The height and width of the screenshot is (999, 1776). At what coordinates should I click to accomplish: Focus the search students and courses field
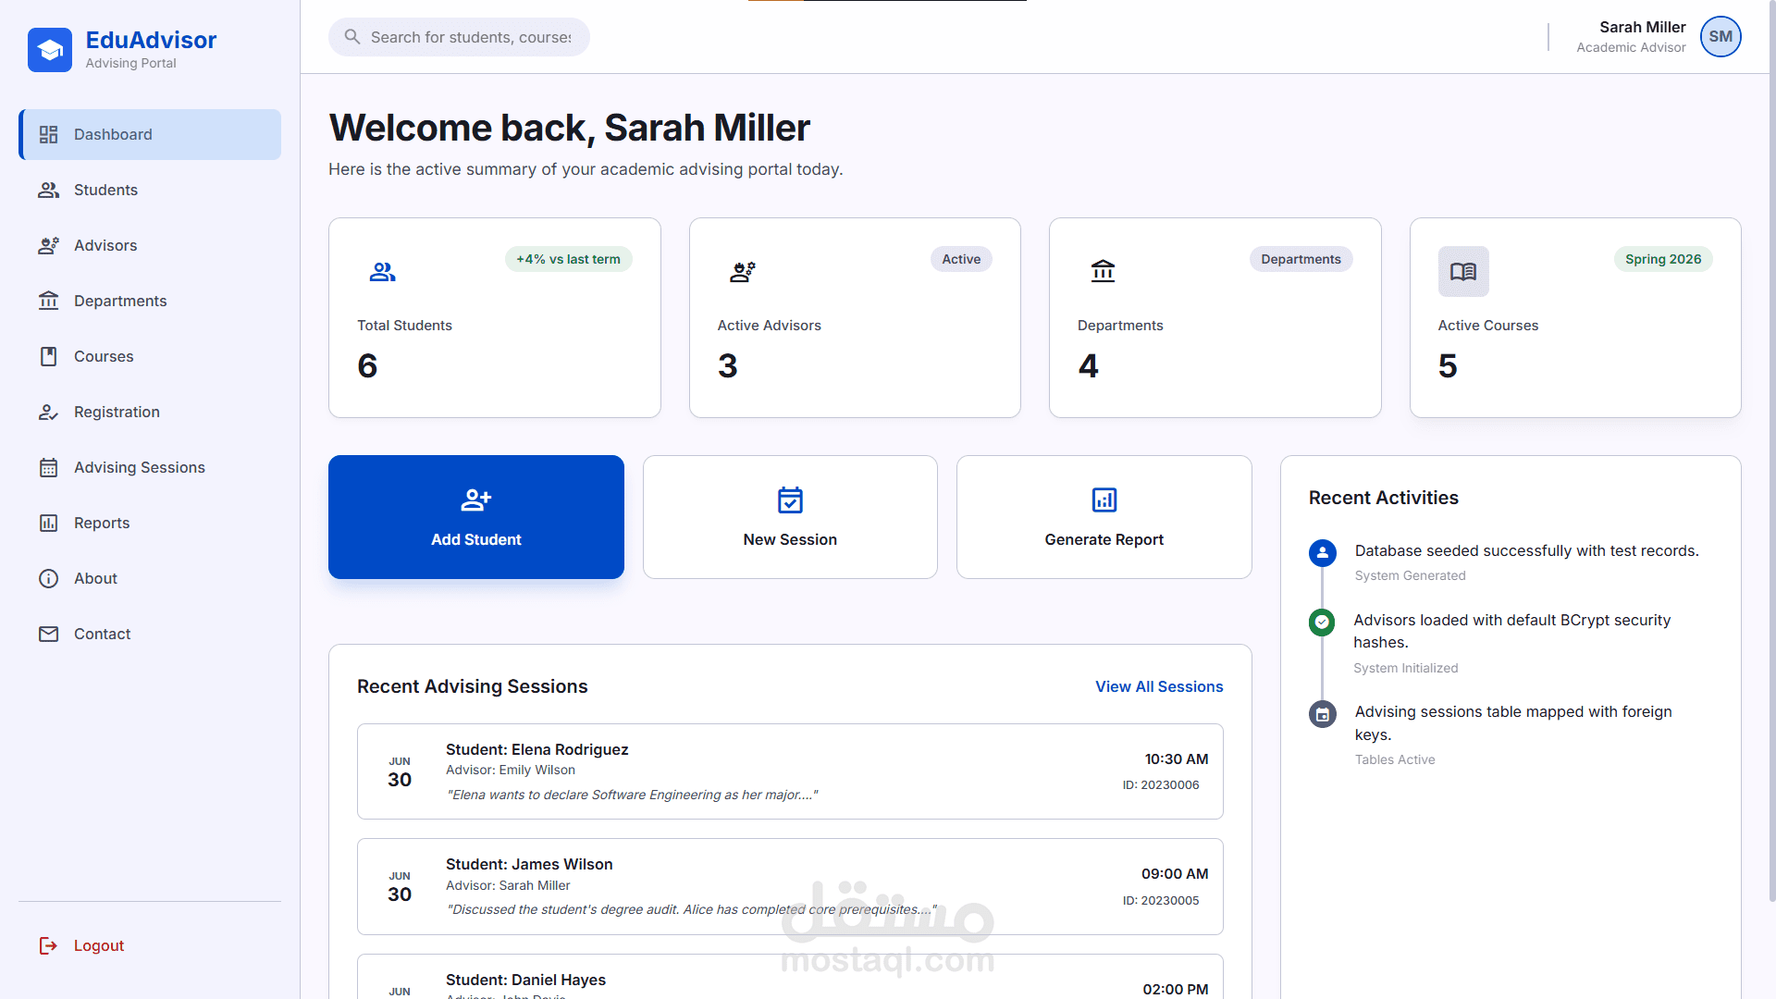coord(459,37)
